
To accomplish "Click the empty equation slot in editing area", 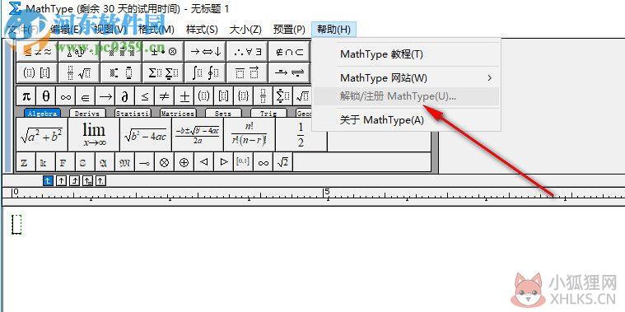I will pyautogui.click(x=16, y=225).
